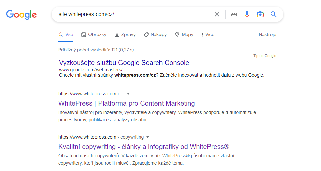Screen dimensions: 321x171
Task: Click the snippet starting Inovativní nástroj pro inzerenty
Action: (157, 116)
